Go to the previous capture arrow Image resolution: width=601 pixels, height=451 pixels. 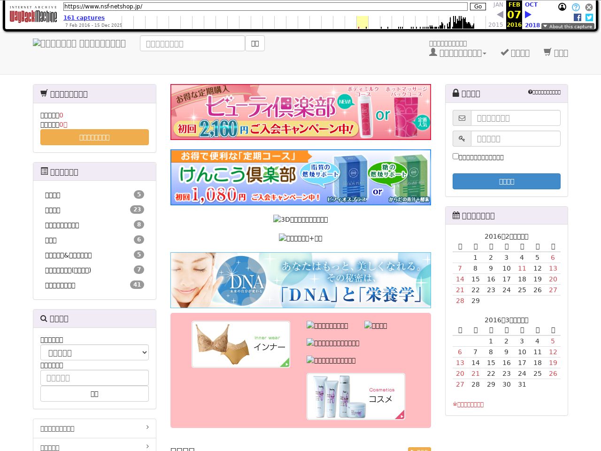500,15
